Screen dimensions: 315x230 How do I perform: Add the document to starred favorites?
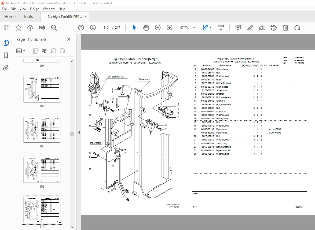pos(19,28)
